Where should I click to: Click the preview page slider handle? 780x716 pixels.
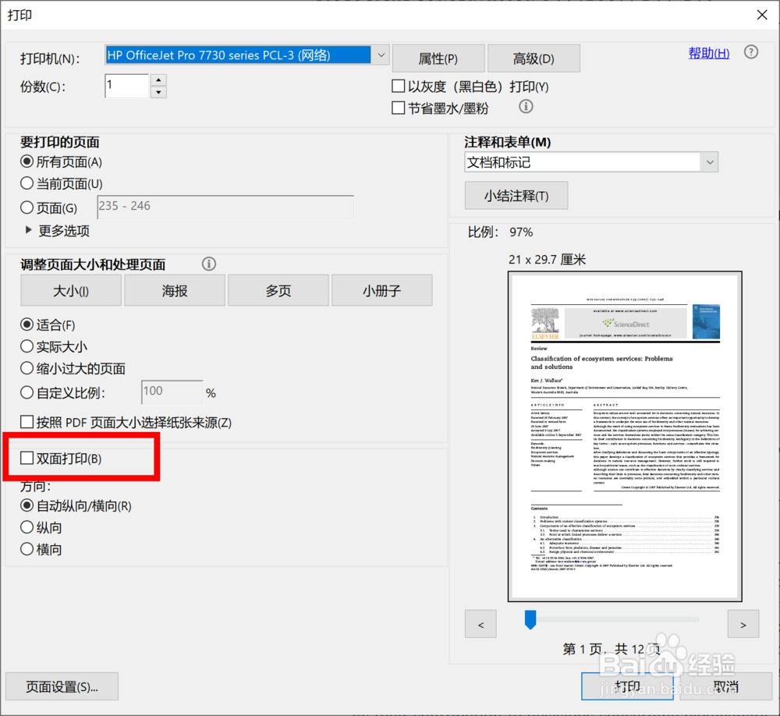[530, 620]
